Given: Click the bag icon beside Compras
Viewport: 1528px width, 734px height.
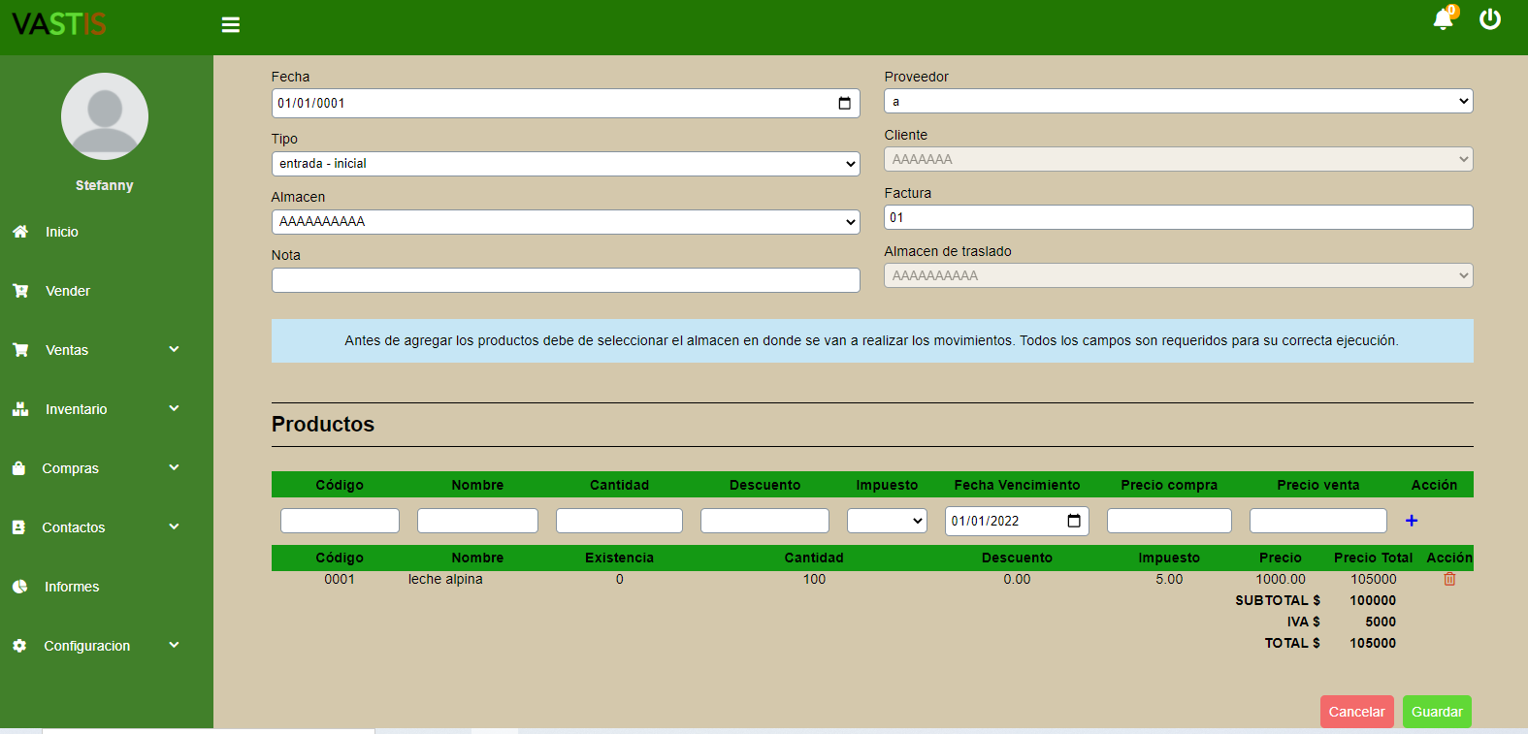Looking at the screenshot, I should 18,468.
